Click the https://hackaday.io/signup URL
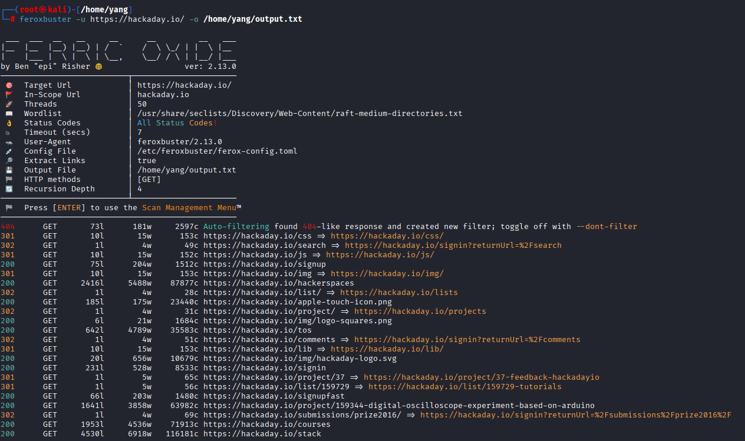Screen dimensions: 745x441 click(x=265, y=264)
